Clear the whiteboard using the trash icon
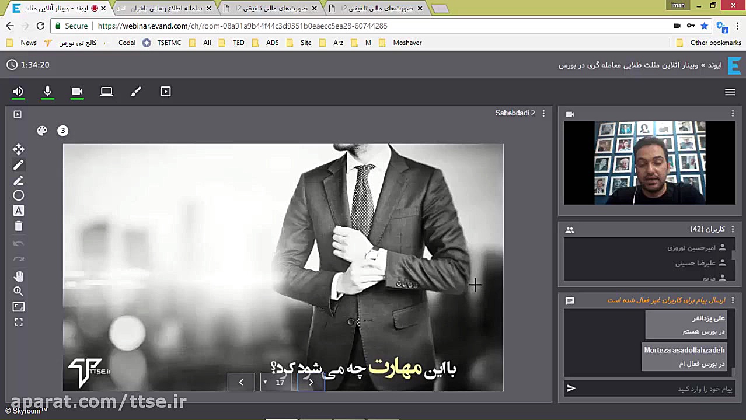 [x=18, y=226]
